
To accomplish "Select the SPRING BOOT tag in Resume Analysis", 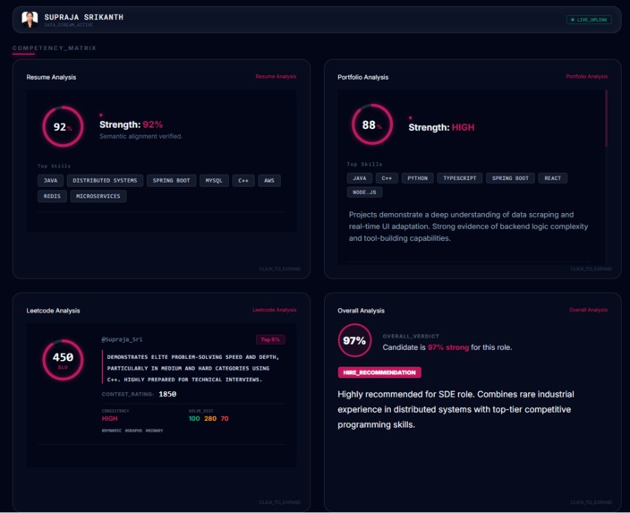I will tap(171, 181).
